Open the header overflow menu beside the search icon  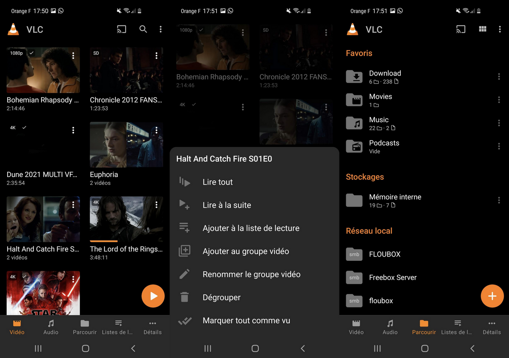(160, 29)
